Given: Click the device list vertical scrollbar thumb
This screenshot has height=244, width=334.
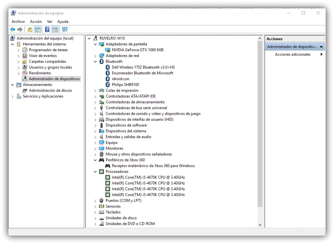Looking at the screenshot, I should coord(260,124).
